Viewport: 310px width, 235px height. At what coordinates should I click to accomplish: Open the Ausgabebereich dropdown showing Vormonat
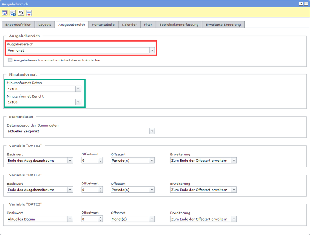152,51
